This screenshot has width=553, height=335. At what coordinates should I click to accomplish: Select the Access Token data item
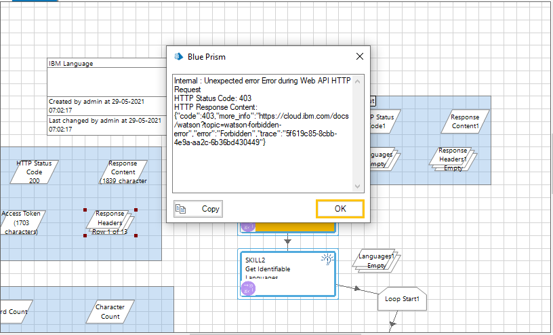pos(20,222)
